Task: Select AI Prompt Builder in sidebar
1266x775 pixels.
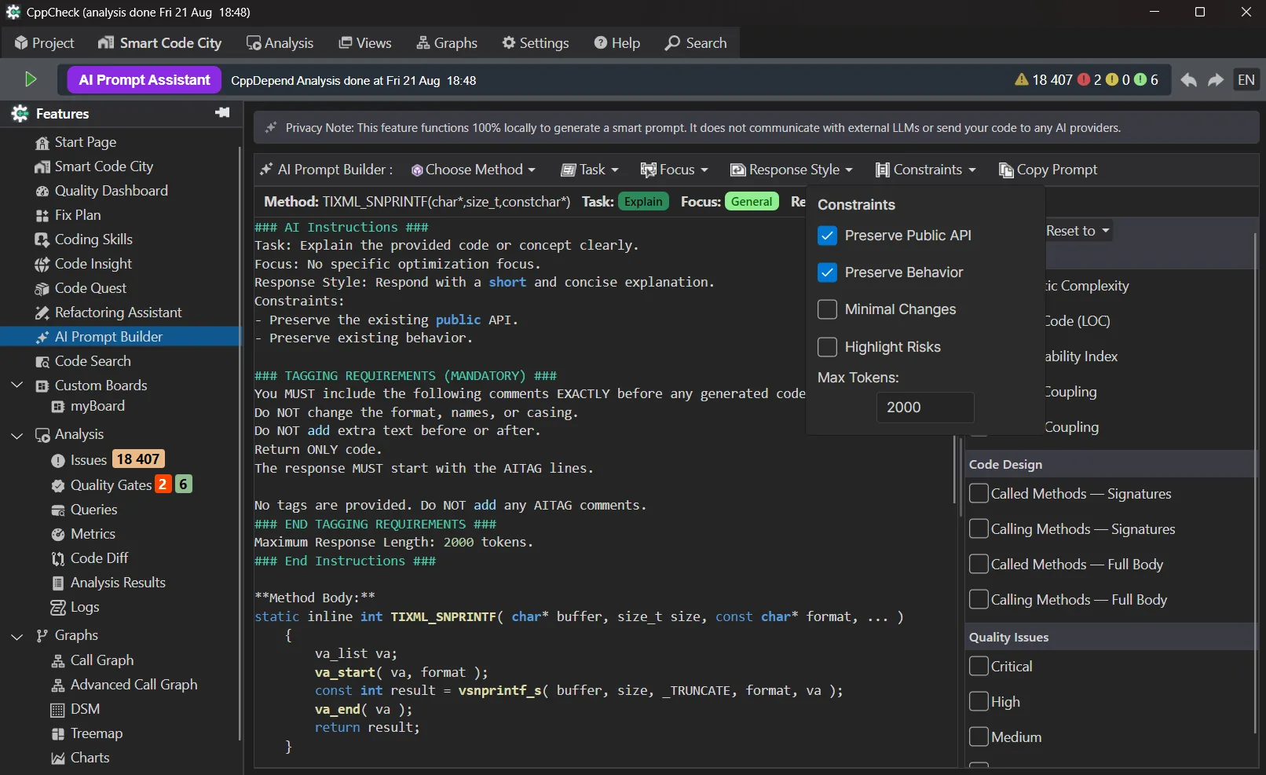Action: (121, 337)
